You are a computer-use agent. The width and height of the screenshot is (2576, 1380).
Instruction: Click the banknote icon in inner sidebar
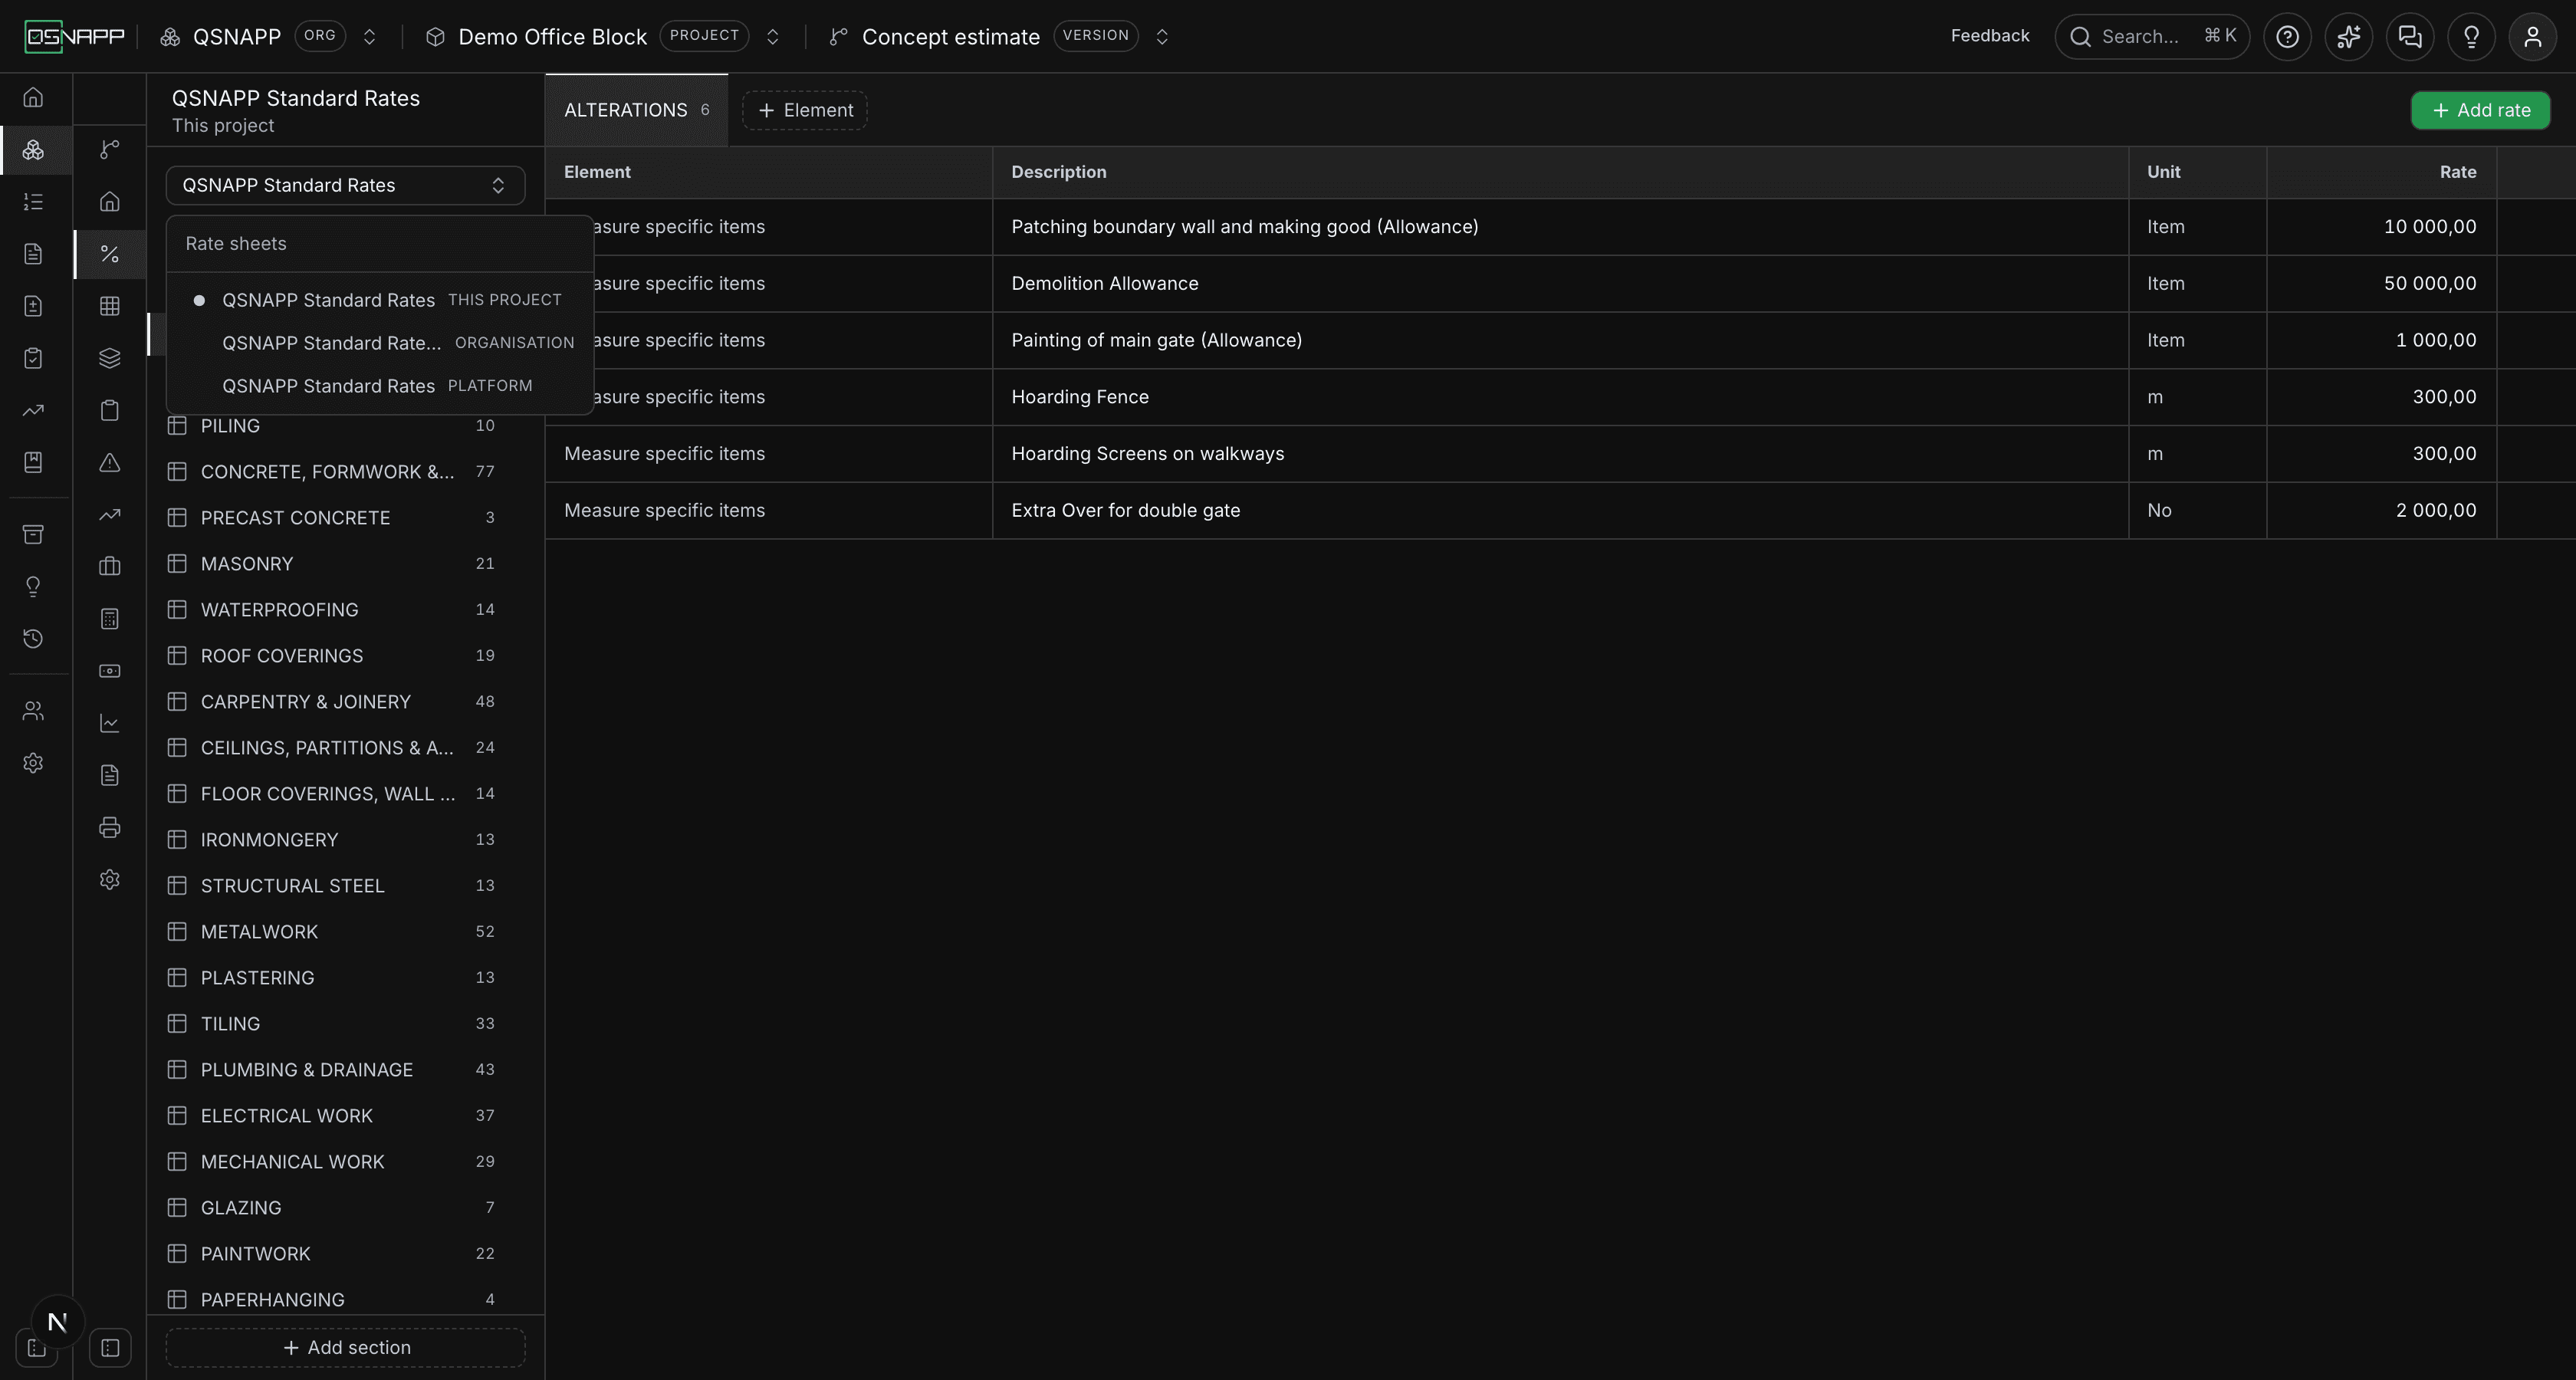pyautogui.click(x=110, y=671)
